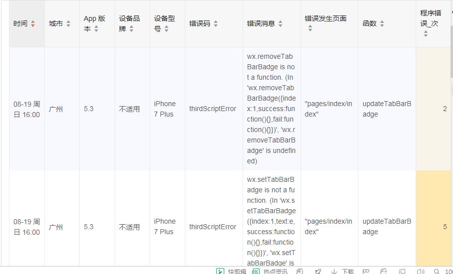Click "pages/index/index" in the first row
Viewport: 453px width, 274px height.
coord(328,109)
